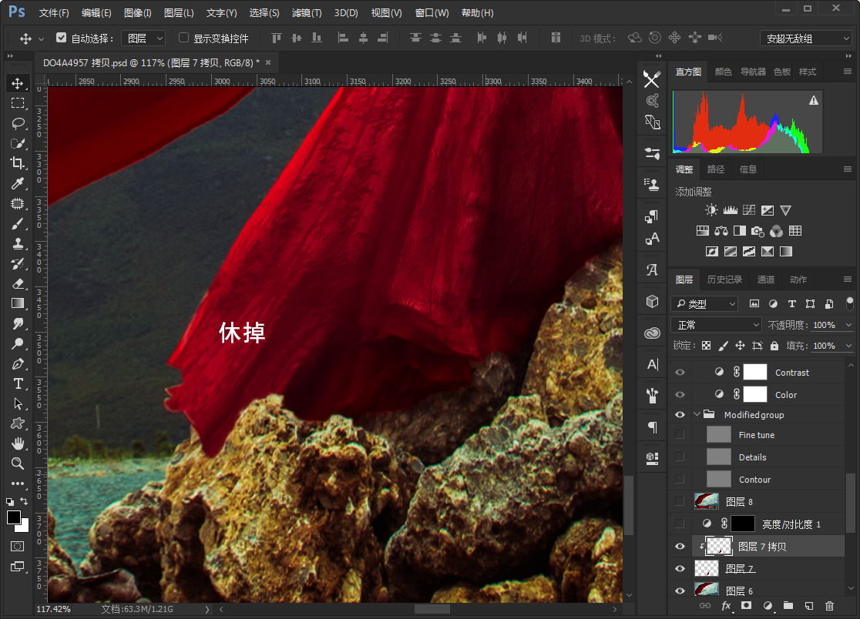The height and width of the screenshot is (619, 860).
Task: Lock all layer attributes
Action: point(774,346)
